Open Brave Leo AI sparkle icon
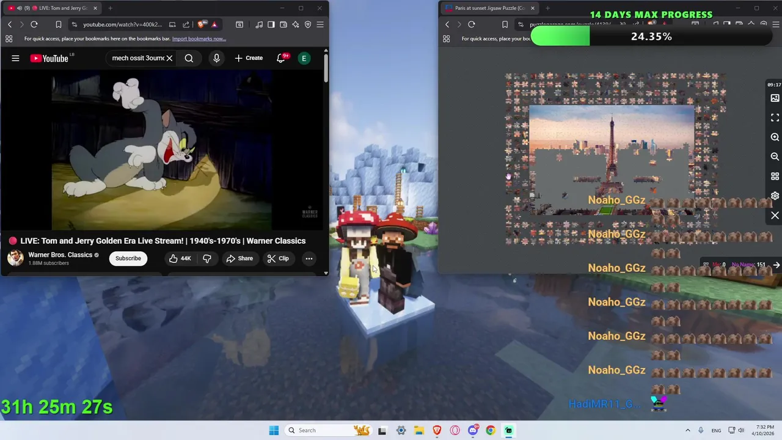The height and width of the screenshot is (440, 782). 296,24
